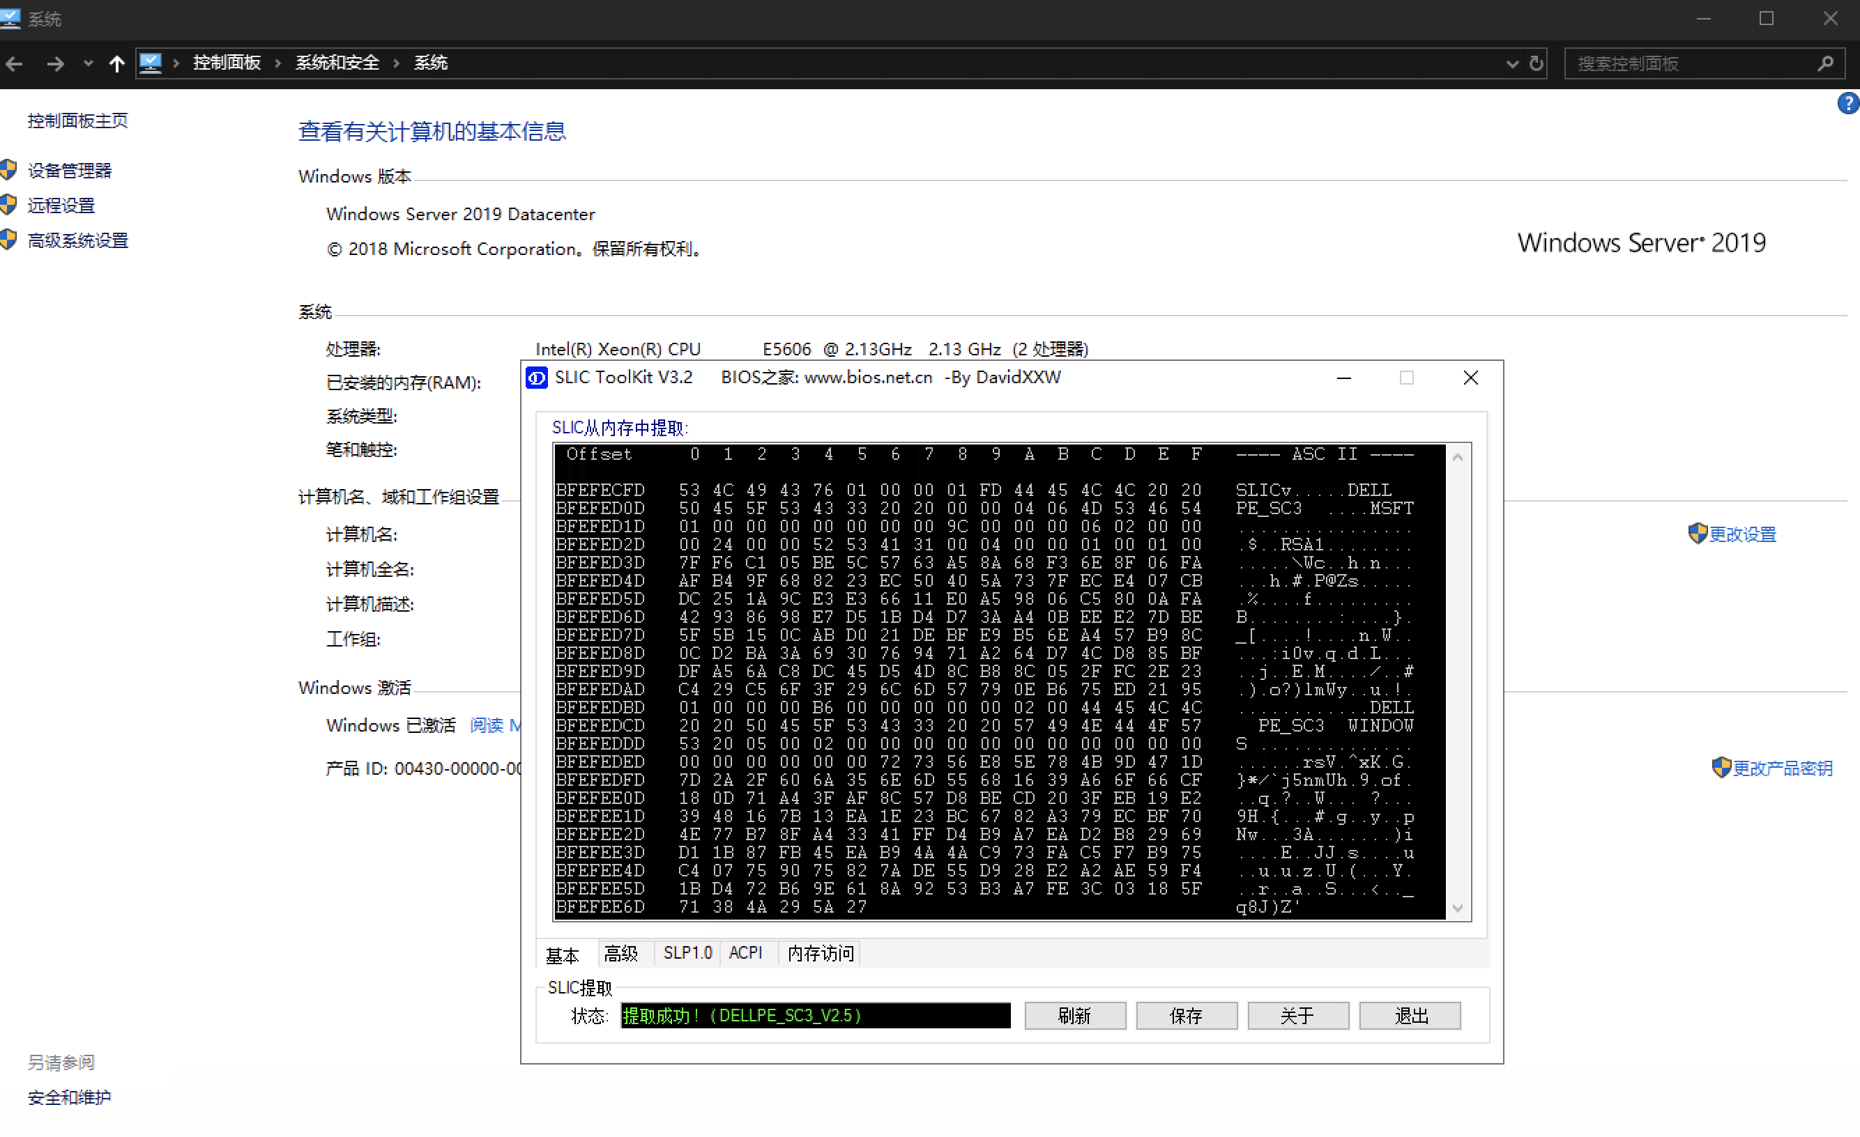
Task: Open 设备管理器 from the sidebar
Action: coord(70,171)
